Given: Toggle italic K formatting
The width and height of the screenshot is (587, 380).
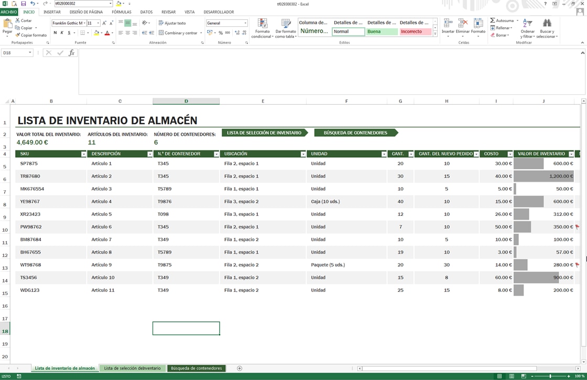Looking at the screenshot, I should click(62, 33).
